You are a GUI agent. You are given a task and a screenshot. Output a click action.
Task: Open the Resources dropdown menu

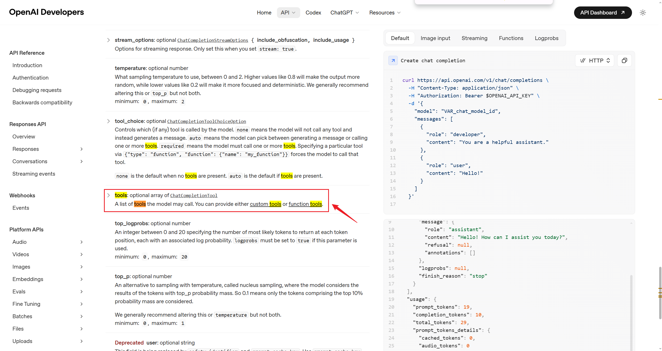point(385,13)
